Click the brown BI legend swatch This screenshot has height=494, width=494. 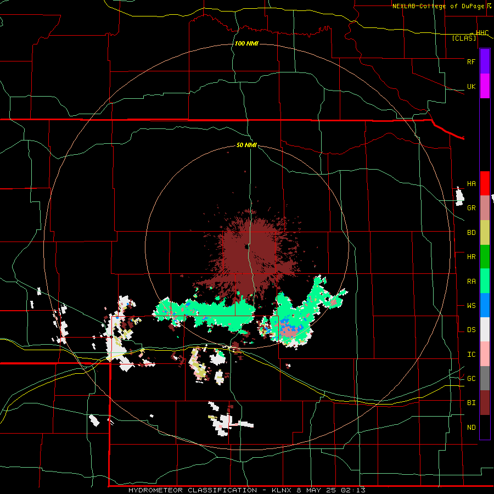pos(485,403)
